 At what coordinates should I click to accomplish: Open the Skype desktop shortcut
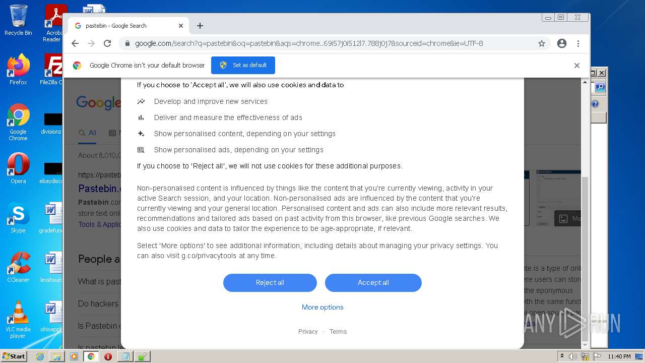pyautogui.click(x=18, y=218)
